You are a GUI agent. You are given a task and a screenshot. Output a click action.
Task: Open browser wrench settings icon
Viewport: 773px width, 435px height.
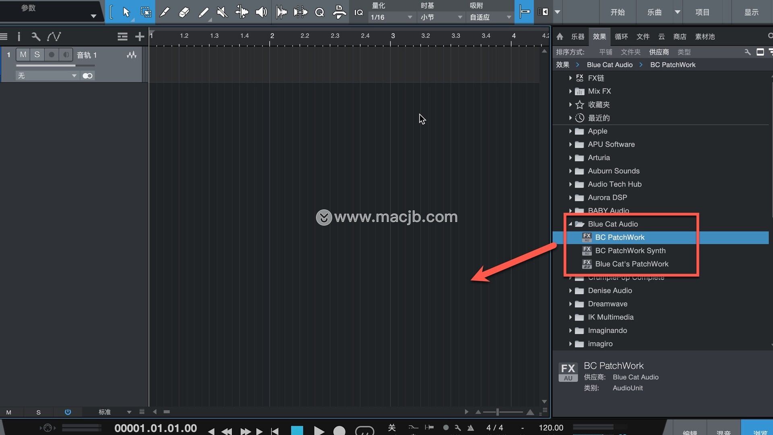[748, 52]
